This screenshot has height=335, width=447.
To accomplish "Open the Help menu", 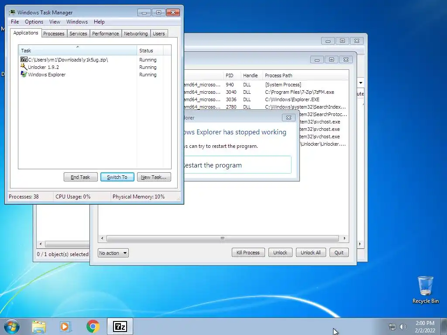I will pyautogui.click(x=99, y=22).
